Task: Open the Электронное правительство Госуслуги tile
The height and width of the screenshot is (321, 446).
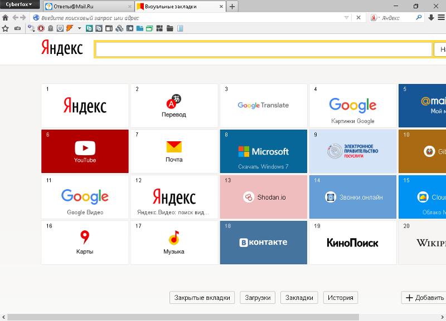Action: click(353, 151)
